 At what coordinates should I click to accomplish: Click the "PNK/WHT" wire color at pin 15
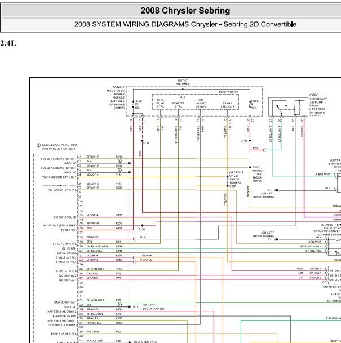pos(93,224)
